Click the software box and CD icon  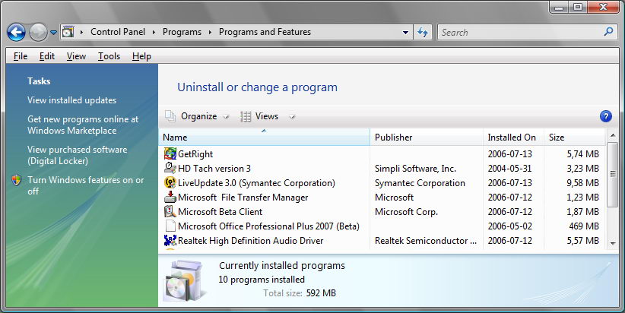pos(184,281)
